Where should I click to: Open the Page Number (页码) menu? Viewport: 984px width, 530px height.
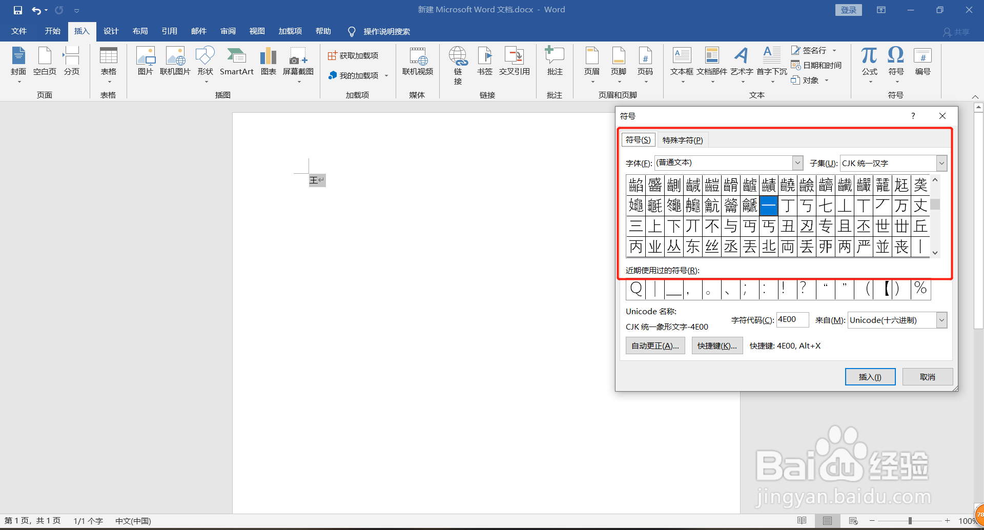(645, 64)
